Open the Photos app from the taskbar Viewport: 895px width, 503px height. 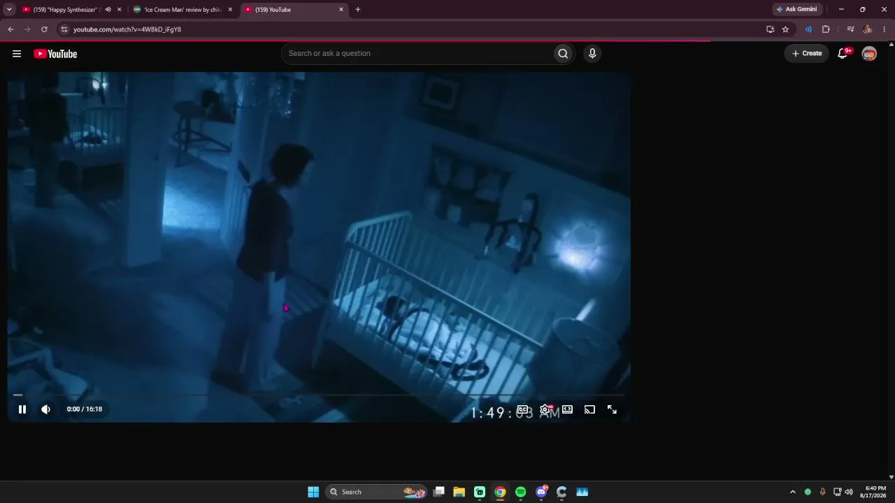tap(582, 492)
